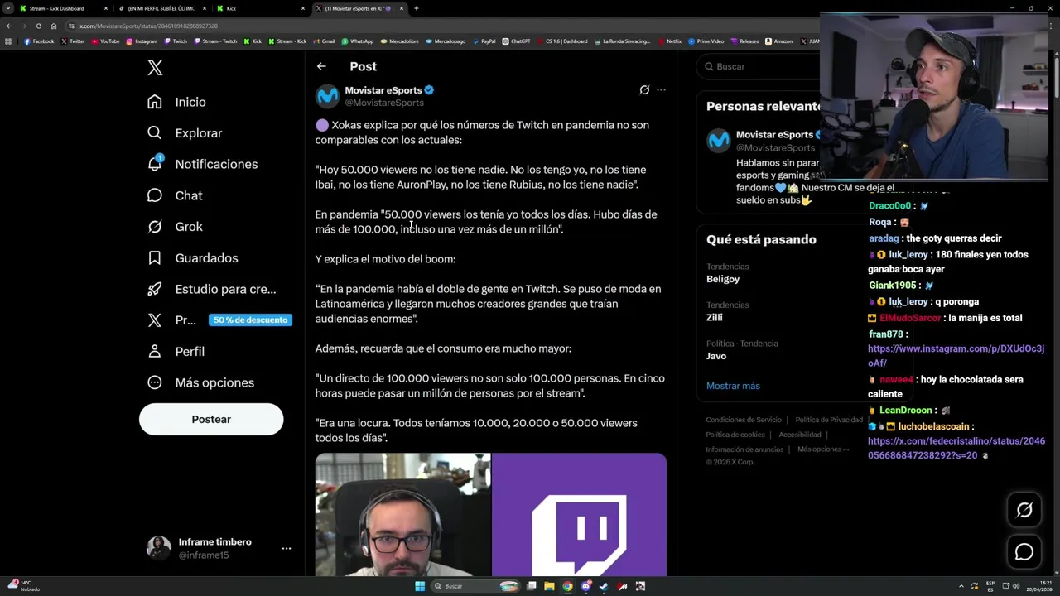Open the Prime Video bookmark
The height and width of the screenshot is (596, 1060).
[706, 41]
